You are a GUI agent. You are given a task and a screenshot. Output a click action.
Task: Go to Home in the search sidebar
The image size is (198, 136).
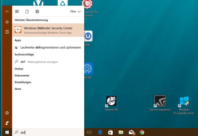(x=7, y=22)
